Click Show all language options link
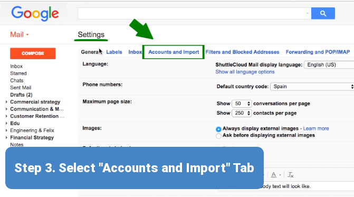 click(x=245, y=72)
